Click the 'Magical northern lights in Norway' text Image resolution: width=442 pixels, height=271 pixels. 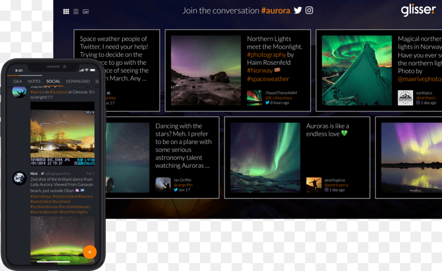pos(420,43)
